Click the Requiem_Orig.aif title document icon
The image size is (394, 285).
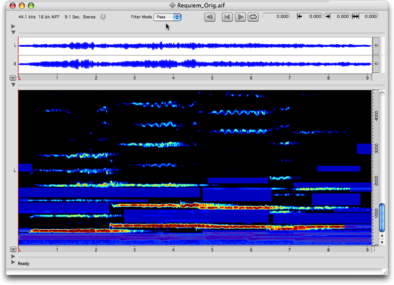point(172,4)
